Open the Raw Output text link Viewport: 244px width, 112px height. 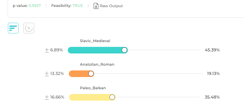[x=111, y=6]
